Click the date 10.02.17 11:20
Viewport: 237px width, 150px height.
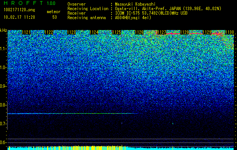(x=19, y=17)
